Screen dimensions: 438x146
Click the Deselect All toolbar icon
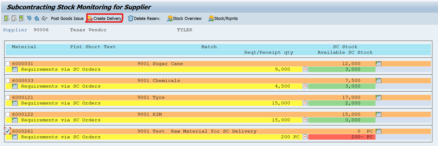point(14,19)
